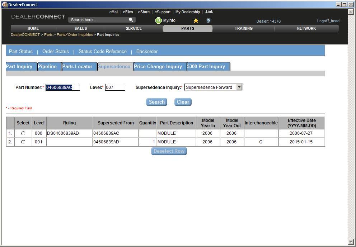
Task: Open the eFiles link
Action: (x=128, y=12)
